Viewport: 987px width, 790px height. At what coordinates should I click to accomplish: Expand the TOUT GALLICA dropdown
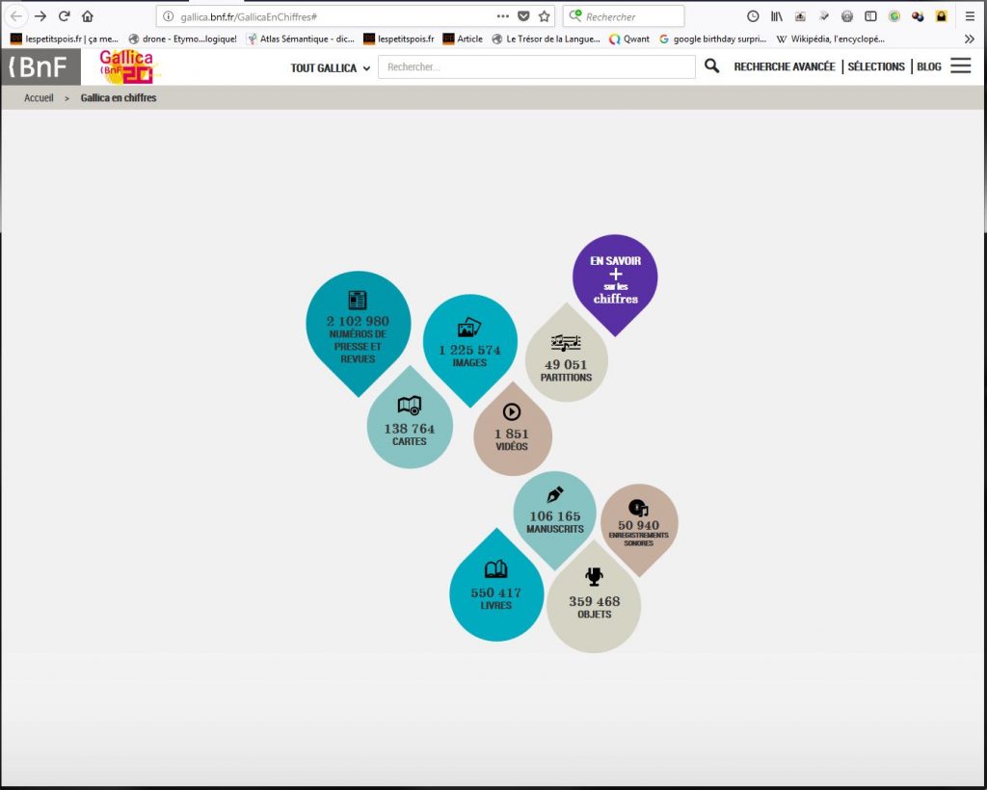pos(330,68)
